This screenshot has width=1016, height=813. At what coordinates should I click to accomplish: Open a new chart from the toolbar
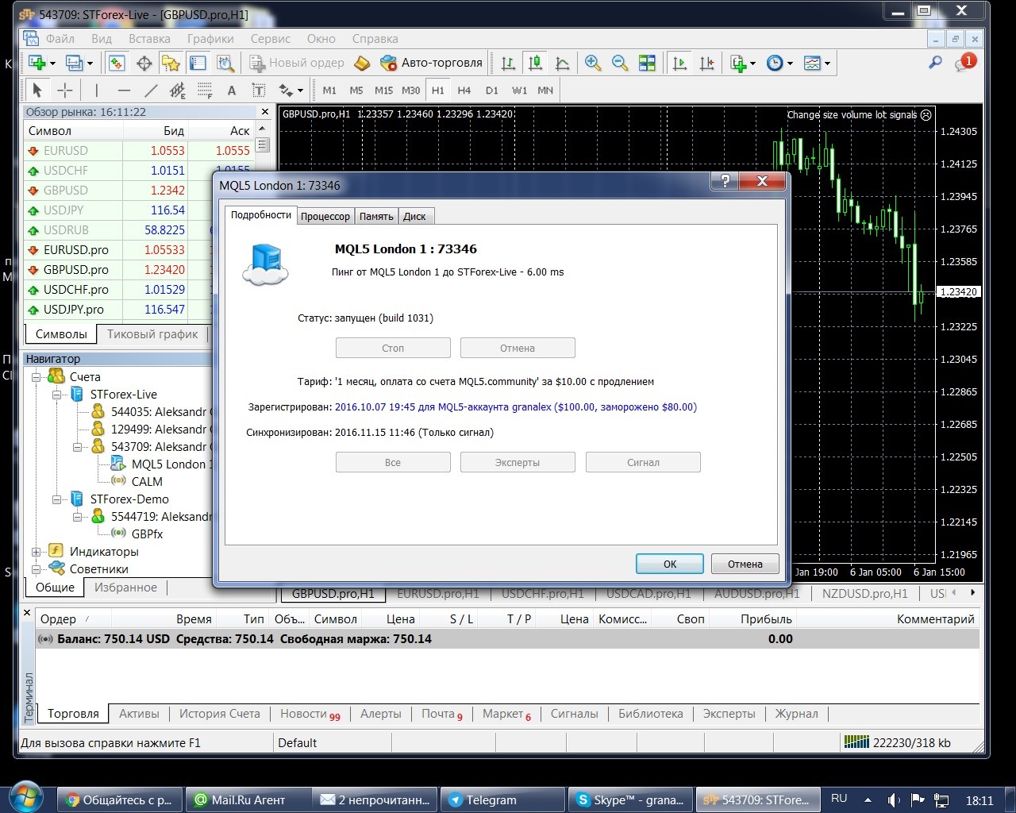pos(37,63)
